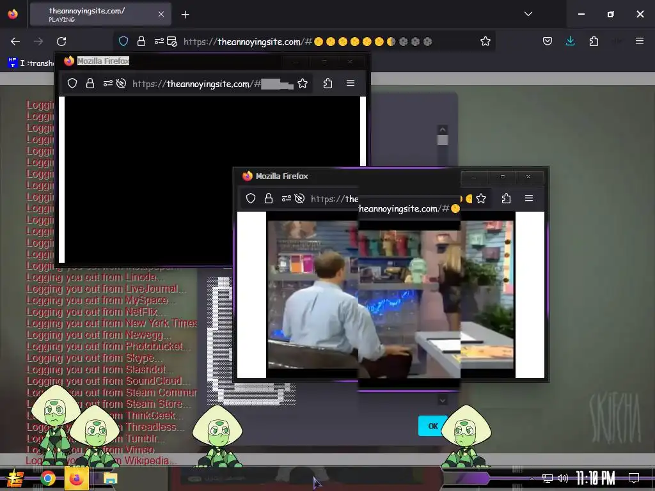Open a new tab with plus button
The height and width of the screenshot is (491, 655).
[x=185, y=15]
